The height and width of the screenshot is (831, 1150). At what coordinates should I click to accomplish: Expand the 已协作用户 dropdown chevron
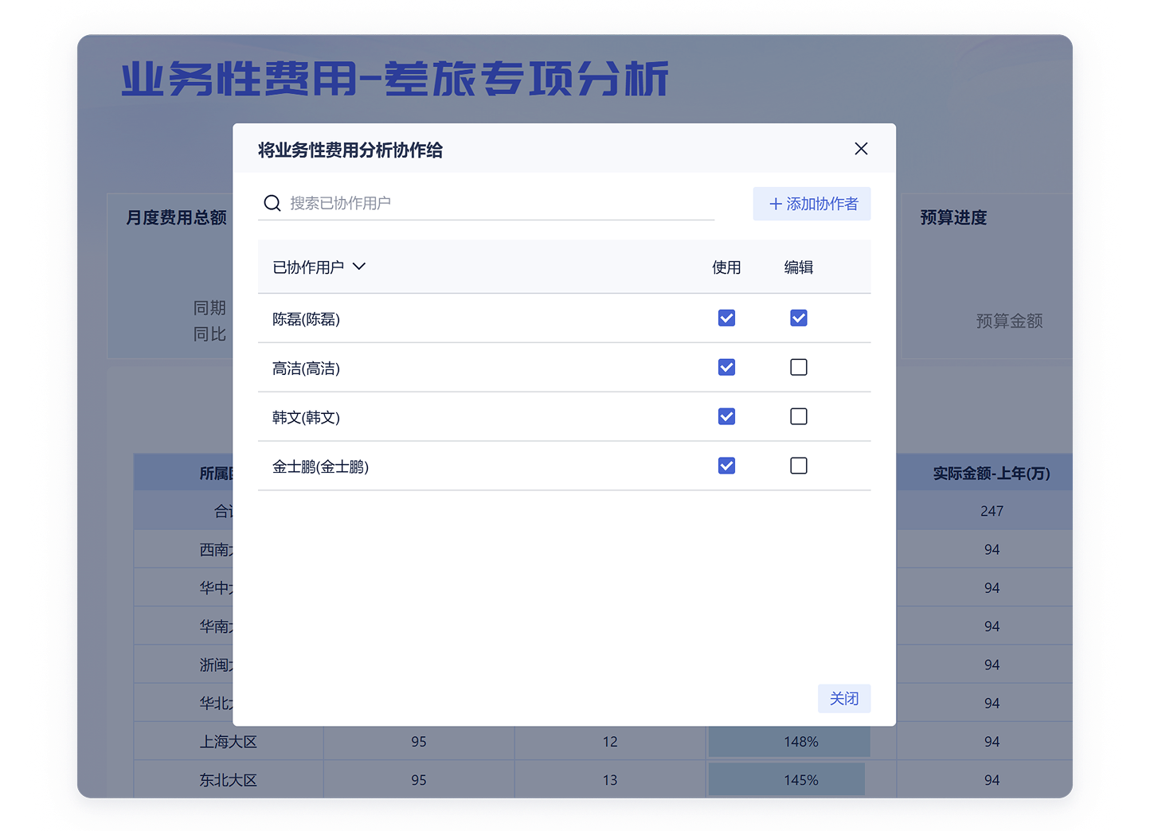359,267
